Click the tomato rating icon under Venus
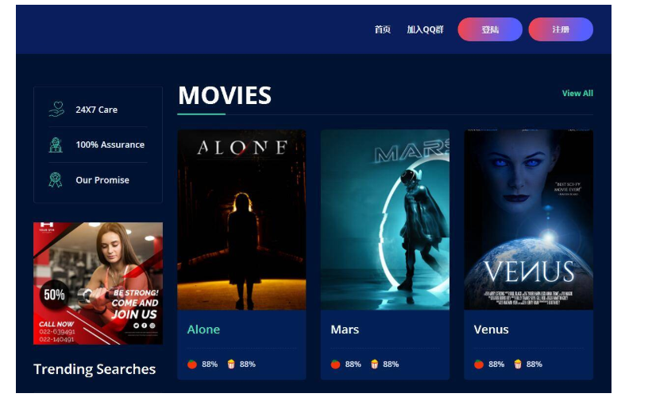Screen dimensions: 652x405 [479, 364]
